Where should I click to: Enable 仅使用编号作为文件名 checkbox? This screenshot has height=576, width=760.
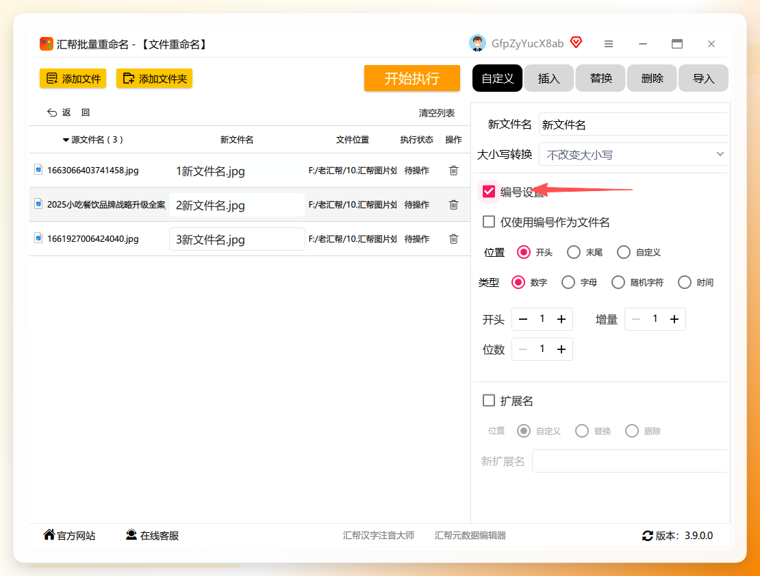(x=489, y=222)
